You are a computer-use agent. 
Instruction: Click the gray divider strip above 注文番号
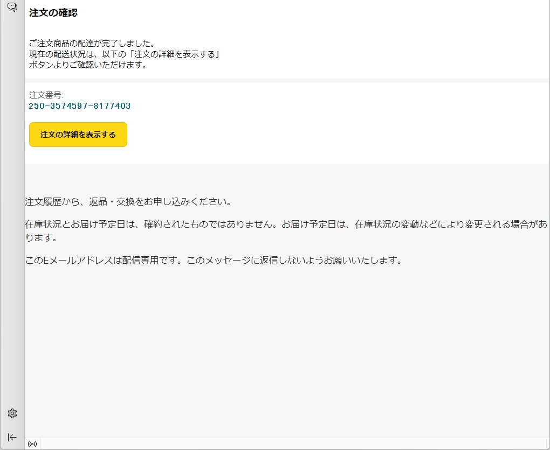coord(286,81)
